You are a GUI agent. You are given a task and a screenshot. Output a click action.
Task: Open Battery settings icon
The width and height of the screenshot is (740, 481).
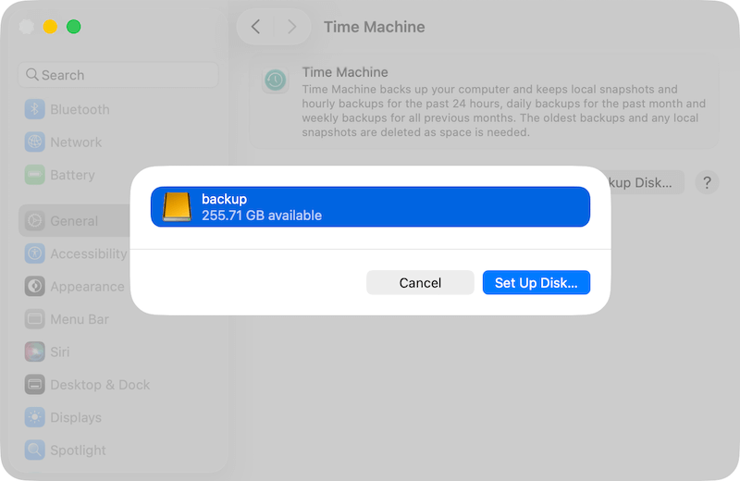(x=34, y=175)
